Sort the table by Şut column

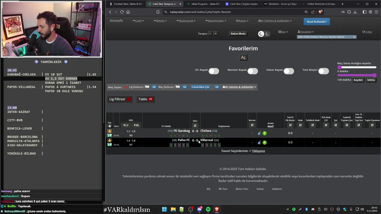click(x=335, y=125)
